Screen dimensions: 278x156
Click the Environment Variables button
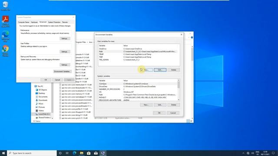coord(62,71)
